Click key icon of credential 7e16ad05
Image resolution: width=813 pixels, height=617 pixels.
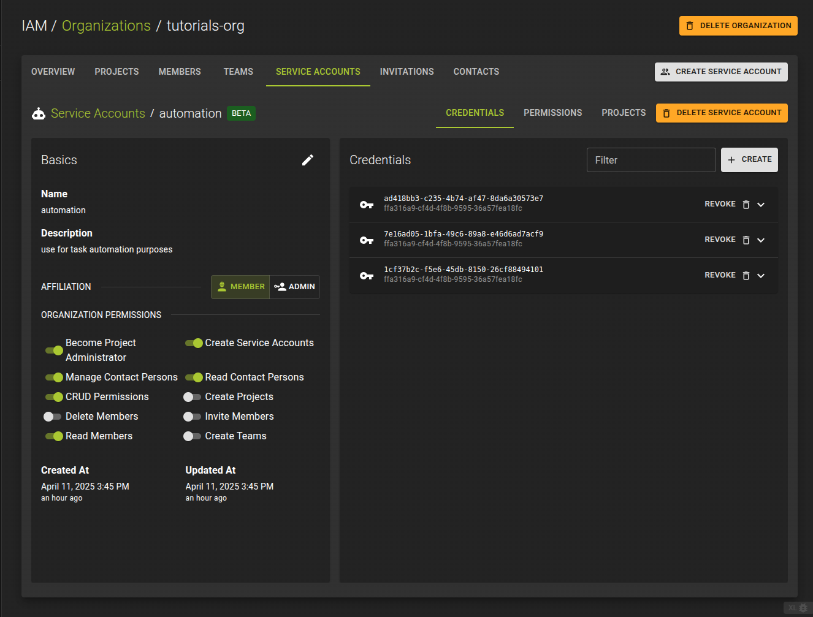pyautogui.click(x=367, y=240)
